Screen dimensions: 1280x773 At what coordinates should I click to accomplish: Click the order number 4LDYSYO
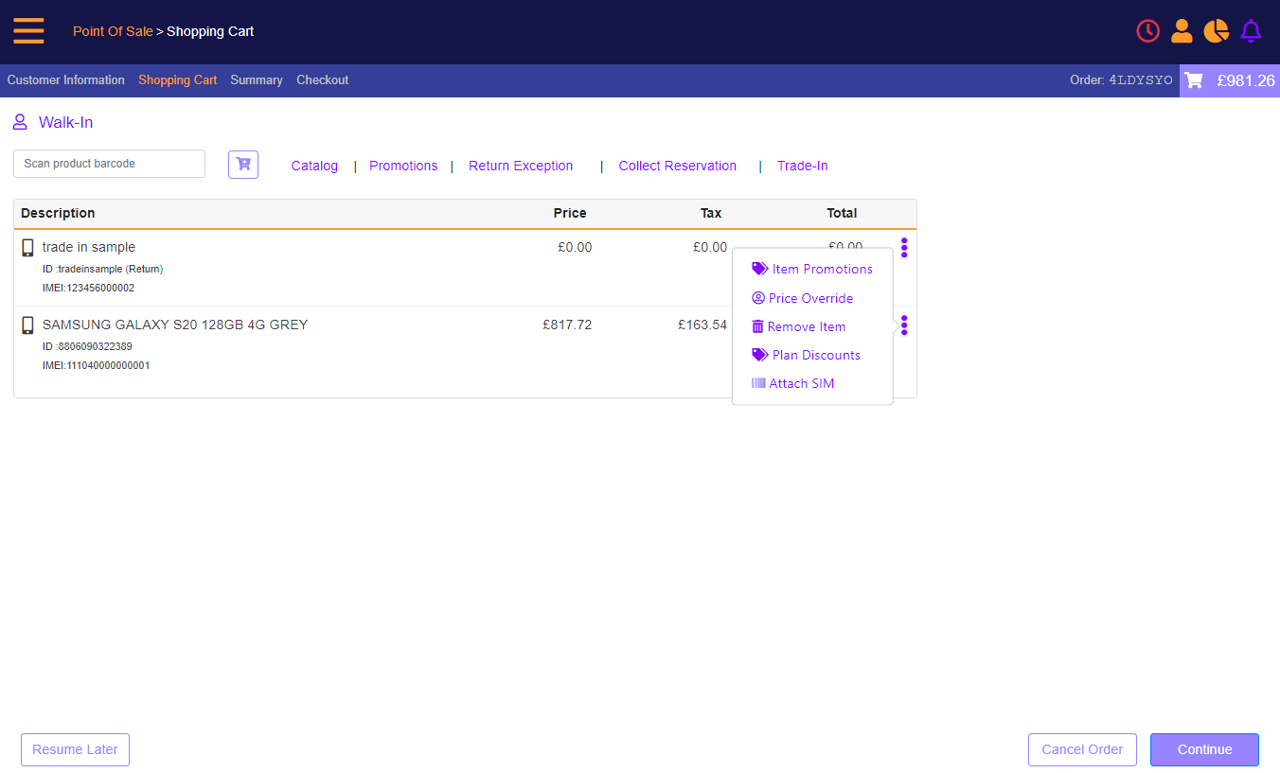pyautogui.click(x=1141, y=80)
